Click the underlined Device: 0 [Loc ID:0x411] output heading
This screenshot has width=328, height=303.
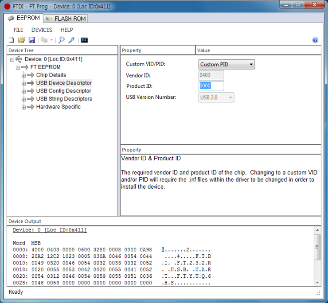tap(50, 230)
